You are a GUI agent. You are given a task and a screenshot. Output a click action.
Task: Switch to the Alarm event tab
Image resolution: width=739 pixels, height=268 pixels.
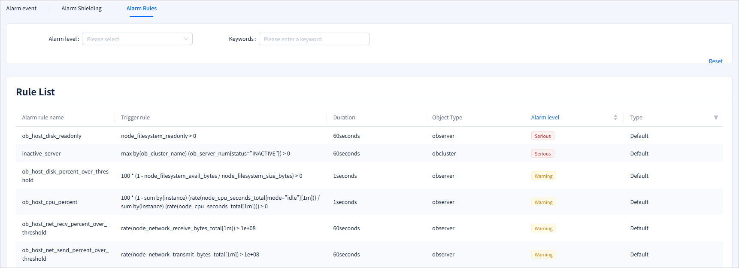pyautogui.click(x=21, y=9)
